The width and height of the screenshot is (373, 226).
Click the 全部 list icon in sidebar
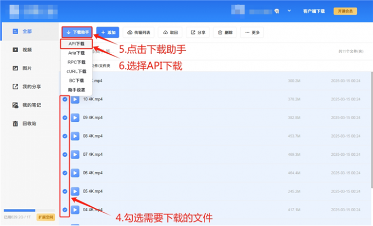15,31
